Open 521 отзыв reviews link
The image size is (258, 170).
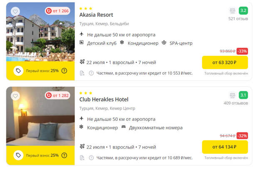pyautogui.click(x=238, y=19)
